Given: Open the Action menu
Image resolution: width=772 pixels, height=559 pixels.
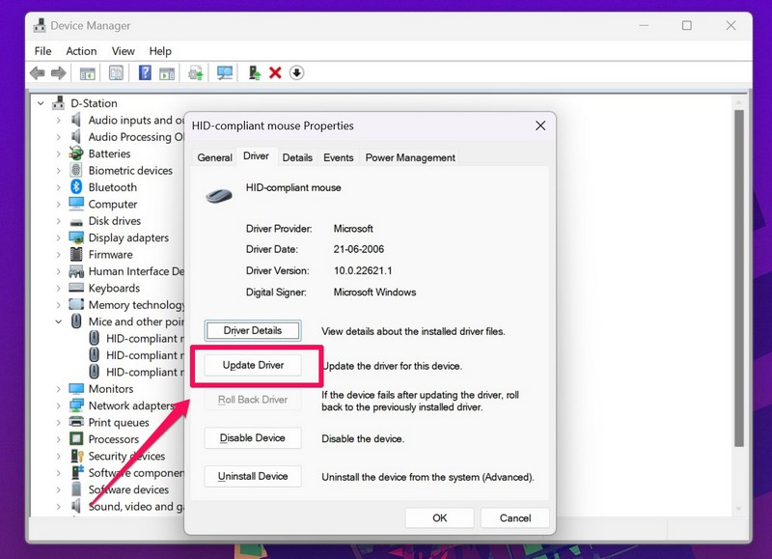Looking at the screenshot, I should [81, 51].
